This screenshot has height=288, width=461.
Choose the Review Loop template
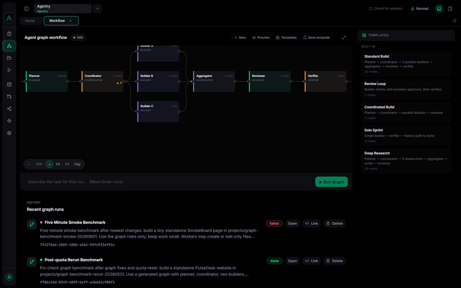point(406,89)
